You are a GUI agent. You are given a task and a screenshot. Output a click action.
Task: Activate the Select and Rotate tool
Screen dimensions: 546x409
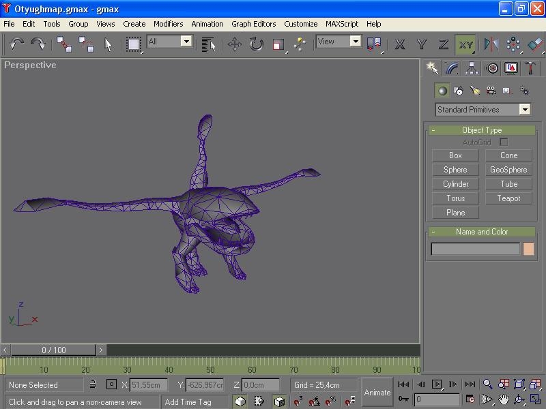pyautogui.click(x=256, y=44)
